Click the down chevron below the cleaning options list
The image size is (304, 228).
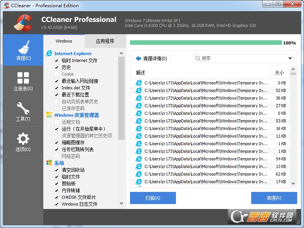click(121, 203)
